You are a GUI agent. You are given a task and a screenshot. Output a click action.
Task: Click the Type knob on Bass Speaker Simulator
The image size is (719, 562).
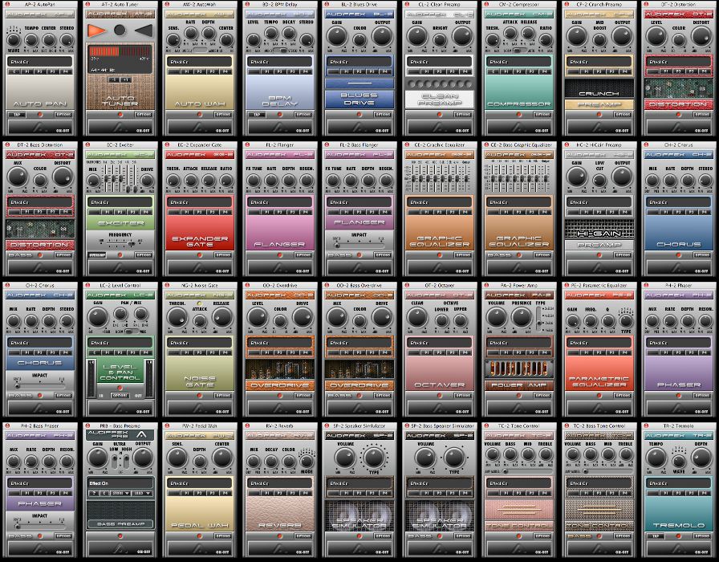pos(454,458)
